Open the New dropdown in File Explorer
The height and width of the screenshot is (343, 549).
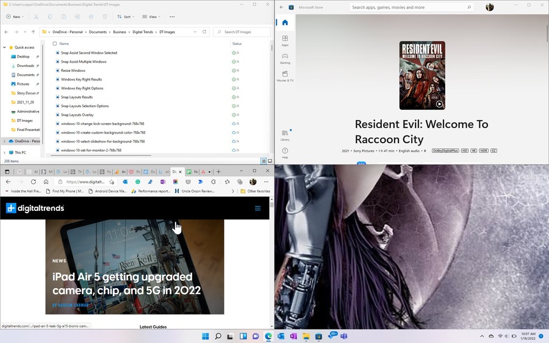point(15,17)
